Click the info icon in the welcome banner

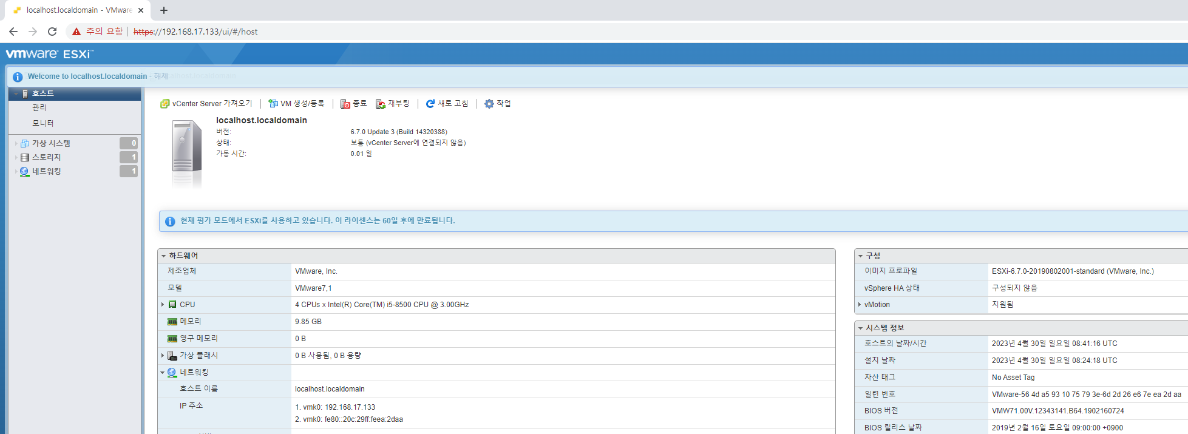[18, 76]
